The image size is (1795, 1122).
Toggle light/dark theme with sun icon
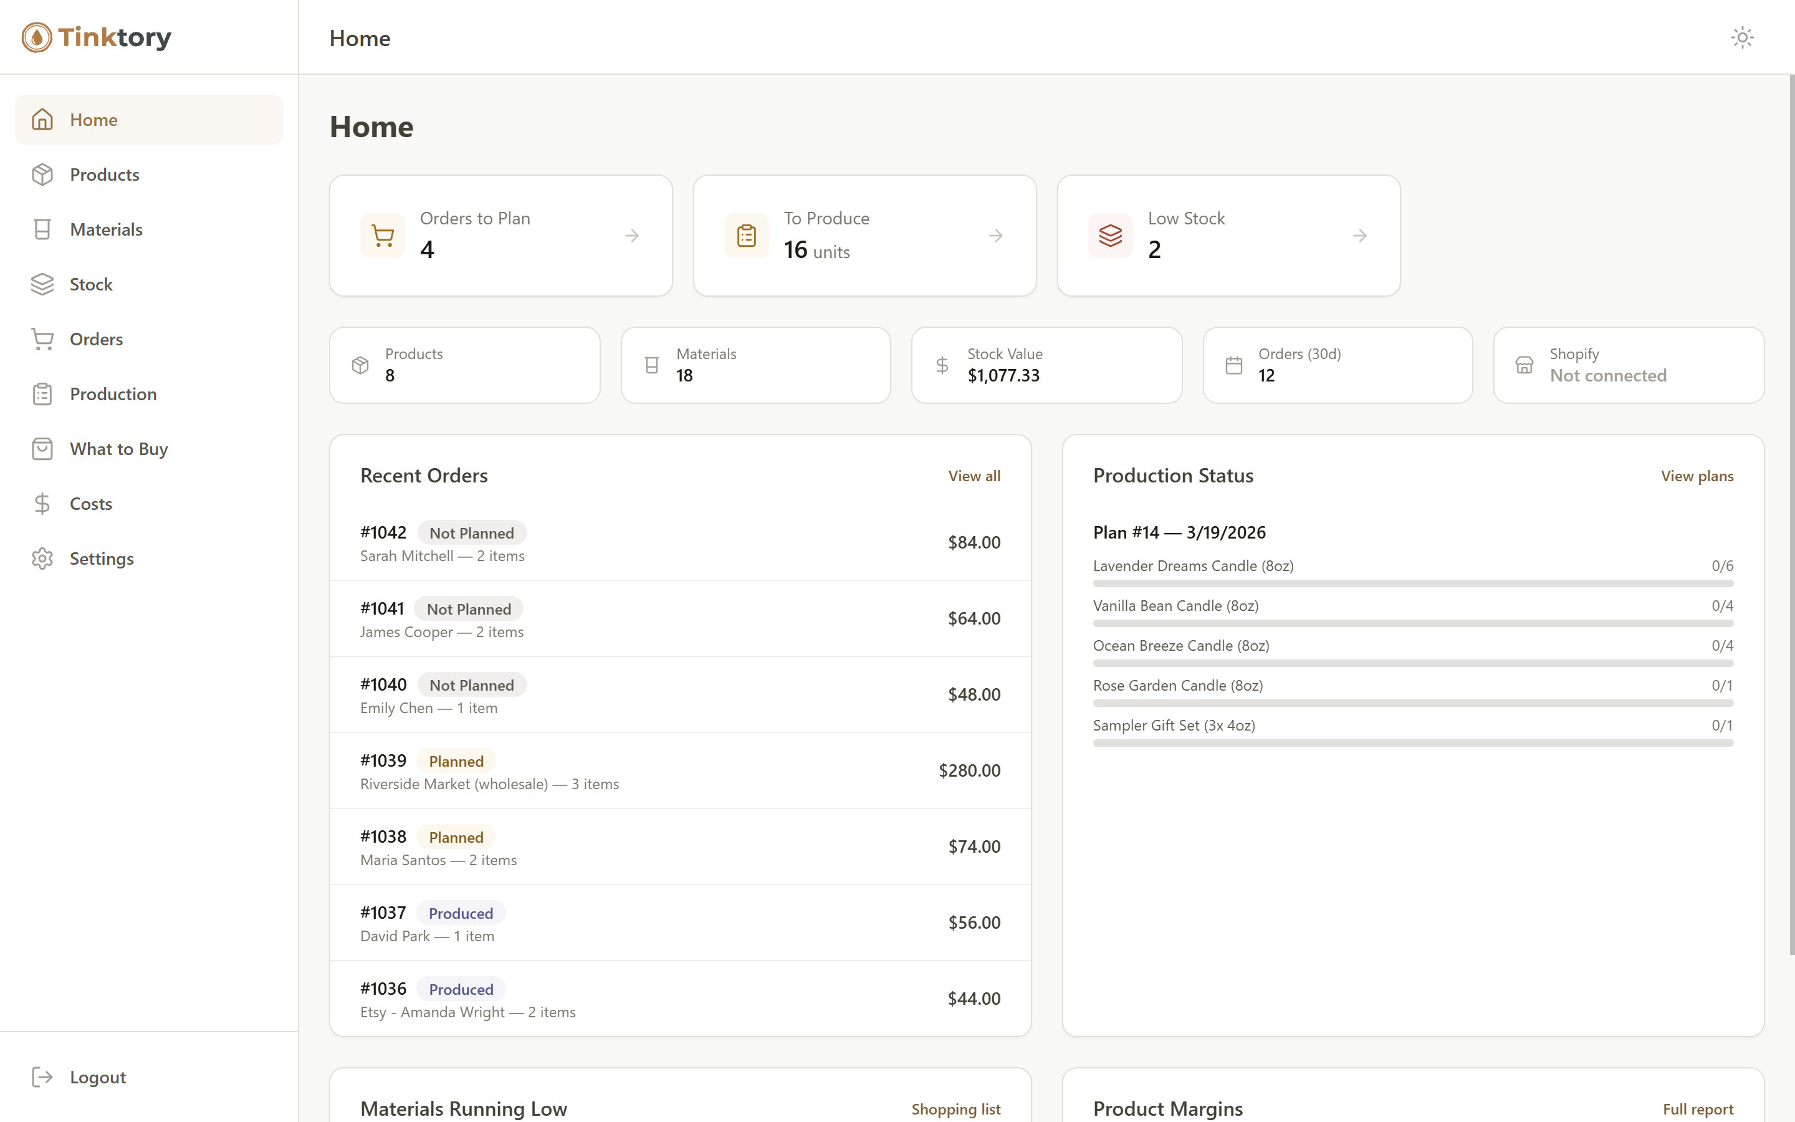pyautogui.click(x=1741, y=37)
